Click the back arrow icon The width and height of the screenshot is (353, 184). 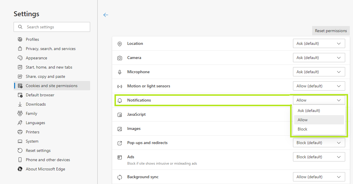tap(106, 15)
